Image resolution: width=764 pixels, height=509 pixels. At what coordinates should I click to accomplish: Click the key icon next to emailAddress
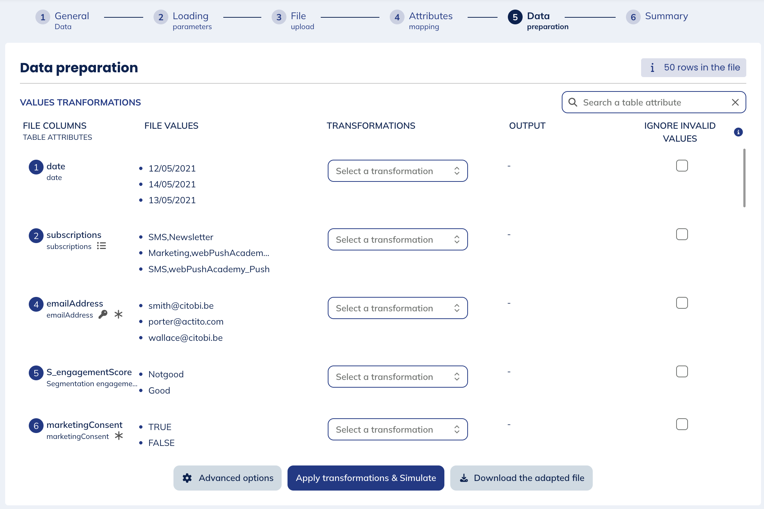[x=104, y=315]
